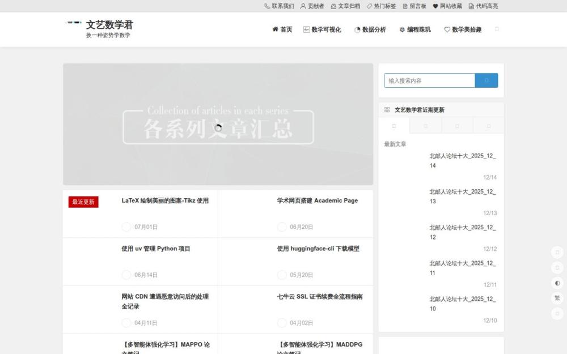Open the 各系列文章汇总 banner slide
This screenshot has height=354, width=567.
218,124
